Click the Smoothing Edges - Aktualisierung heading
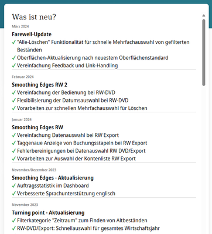Screen dimensions: 212x234 53,178
